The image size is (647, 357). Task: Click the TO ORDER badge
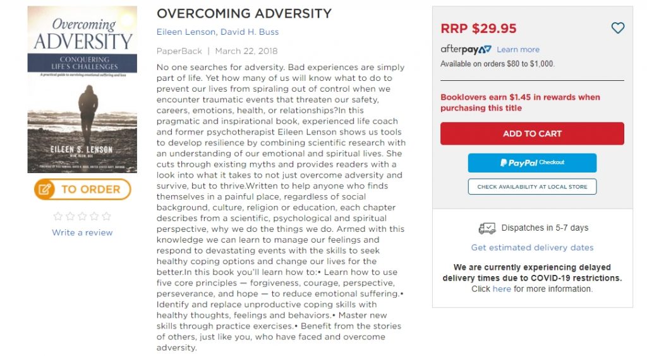83,190
